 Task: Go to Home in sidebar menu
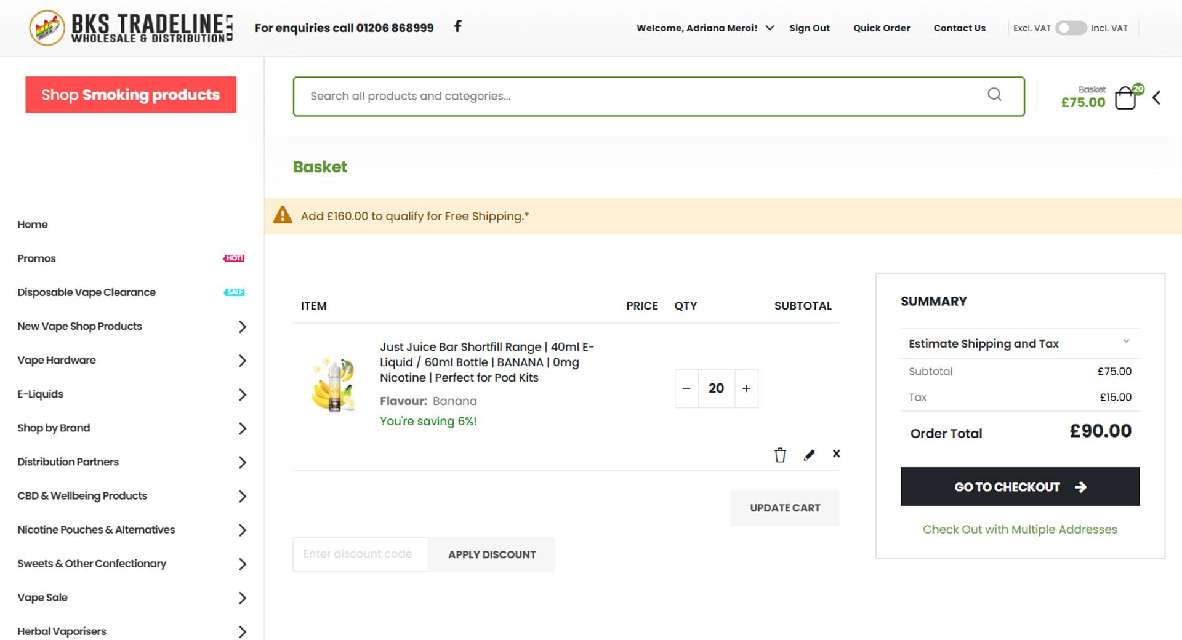(33, 225)
